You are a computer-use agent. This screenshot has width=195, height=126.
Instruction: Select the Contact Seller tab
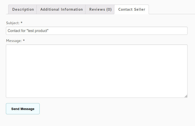pyautogui.click(x=132, y=9)
